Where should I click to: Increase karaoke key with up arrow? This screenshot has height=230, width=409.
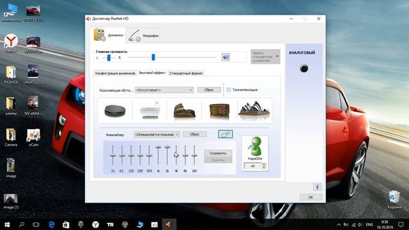[264, 164]
